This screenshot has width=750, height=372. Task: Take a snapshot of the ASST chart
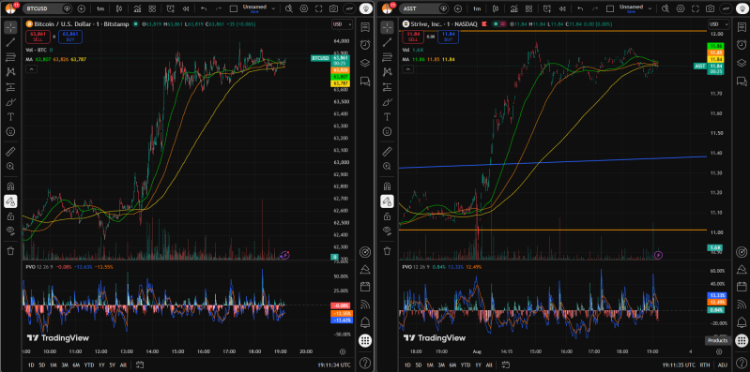coord(711,8)
